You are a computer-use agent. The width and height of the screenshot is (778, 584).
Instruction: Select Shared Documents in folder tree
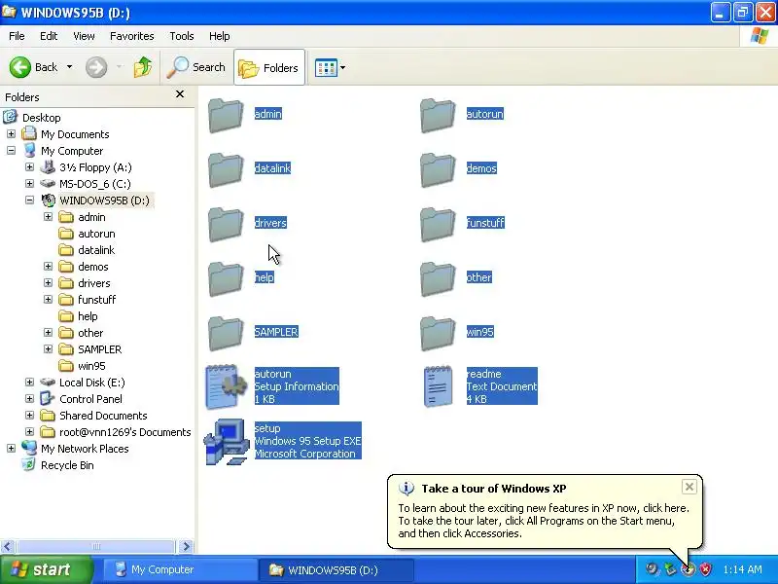pos(103,416)
